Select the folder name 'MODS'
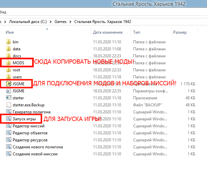Viewport: 207px width, 169px height. click(x=18, y=63)
